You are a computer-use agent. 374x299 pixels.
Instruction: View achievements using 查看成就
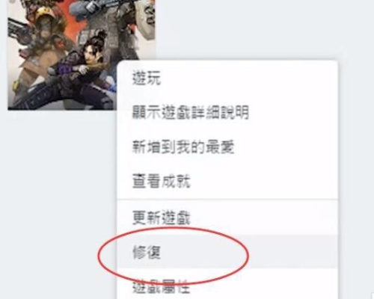(227, 181)
